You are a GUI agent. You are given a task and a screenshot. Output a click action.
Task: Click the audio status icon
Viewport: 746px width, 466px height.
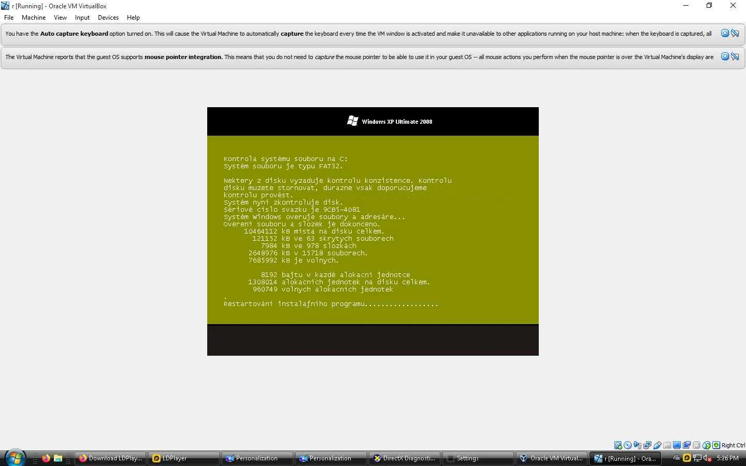click(638, 445)
